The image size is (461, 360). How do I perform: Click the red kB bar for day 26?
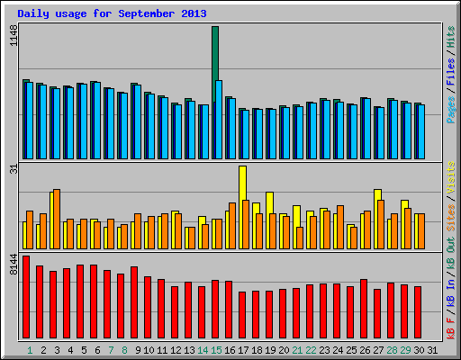364,309
